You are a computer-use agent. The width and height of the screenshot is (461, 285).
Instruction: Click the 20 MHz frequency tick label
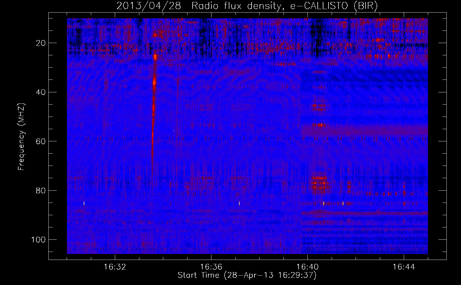[x=41, y=43]
